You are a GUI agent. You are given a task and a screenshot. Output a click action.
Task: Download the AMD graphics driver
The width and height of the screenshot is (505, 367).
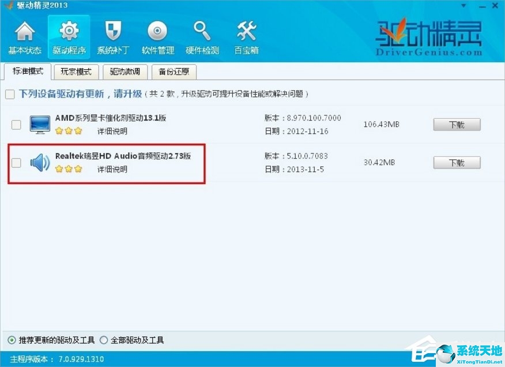coord(457,125)
